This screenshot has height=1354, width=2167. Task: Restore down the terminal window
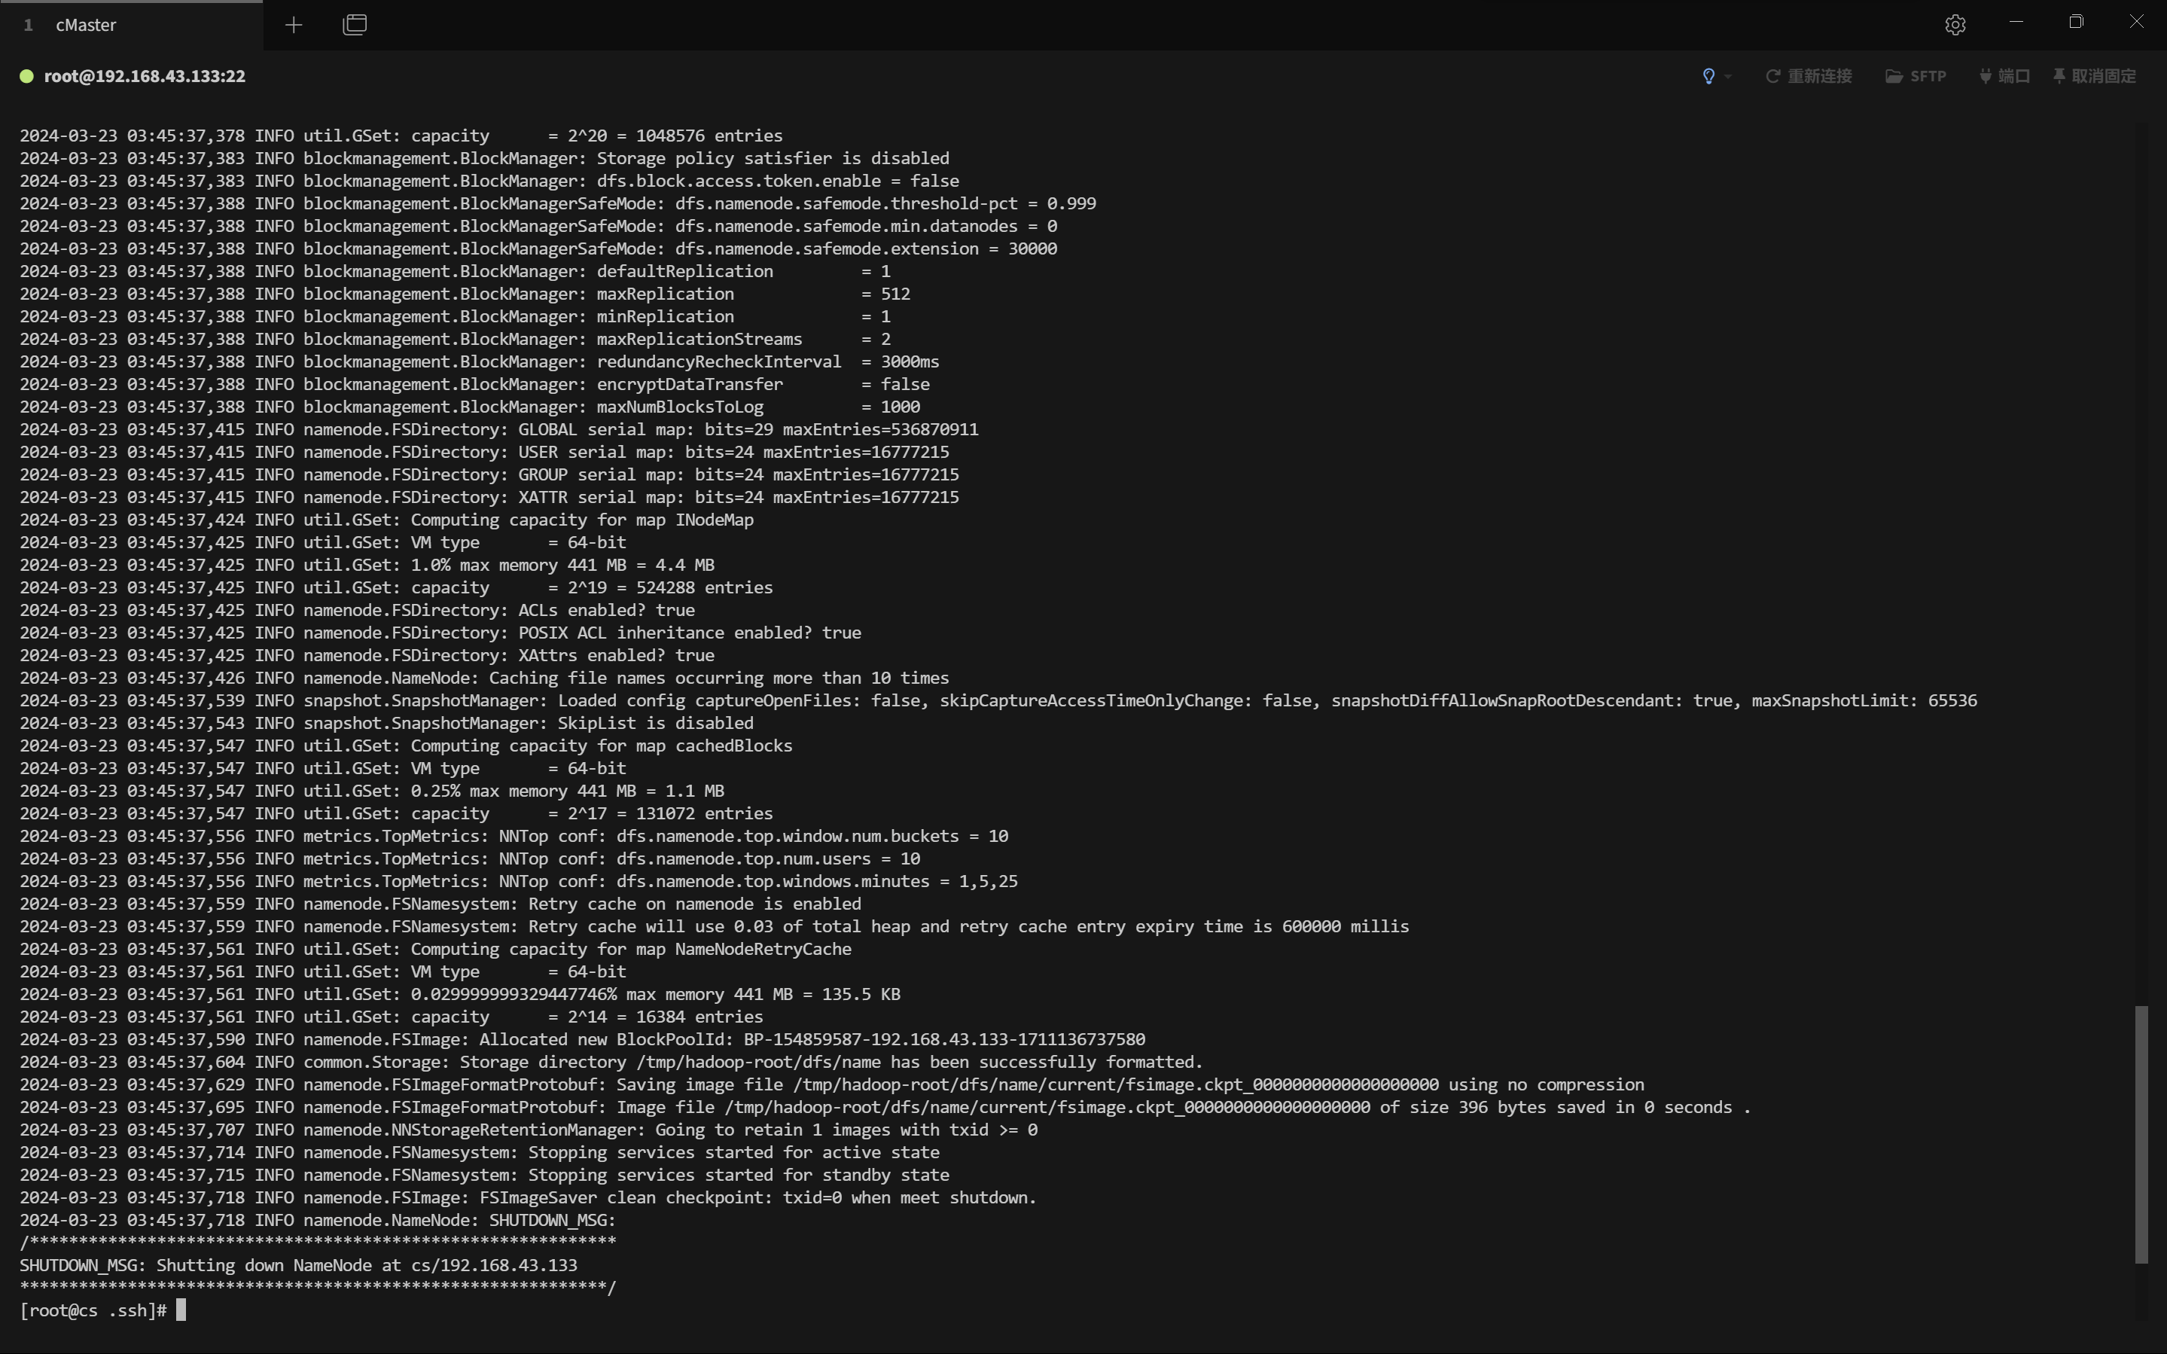click(x=2076, y=23)
